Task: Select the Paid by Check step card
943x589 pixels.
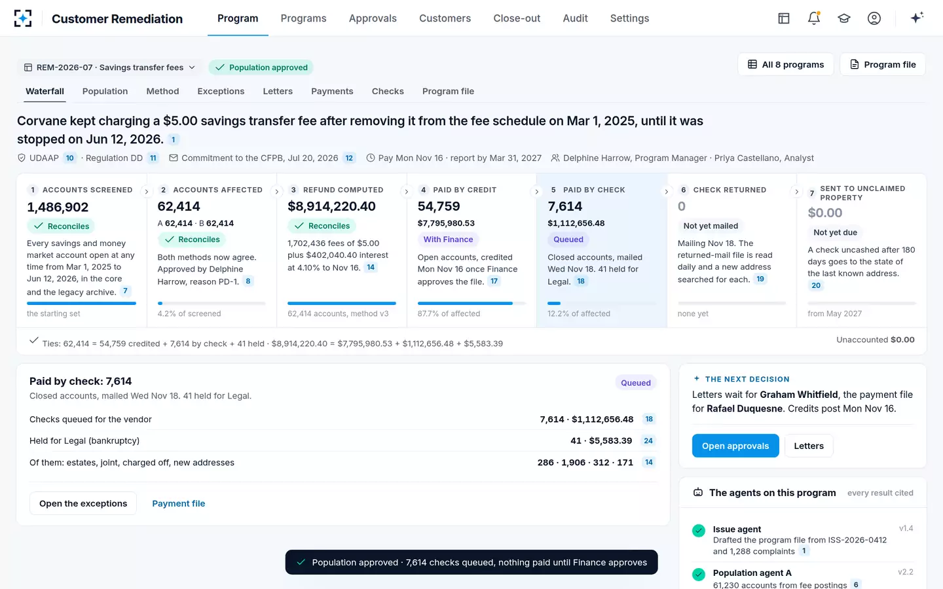Action: click(602, 251)
